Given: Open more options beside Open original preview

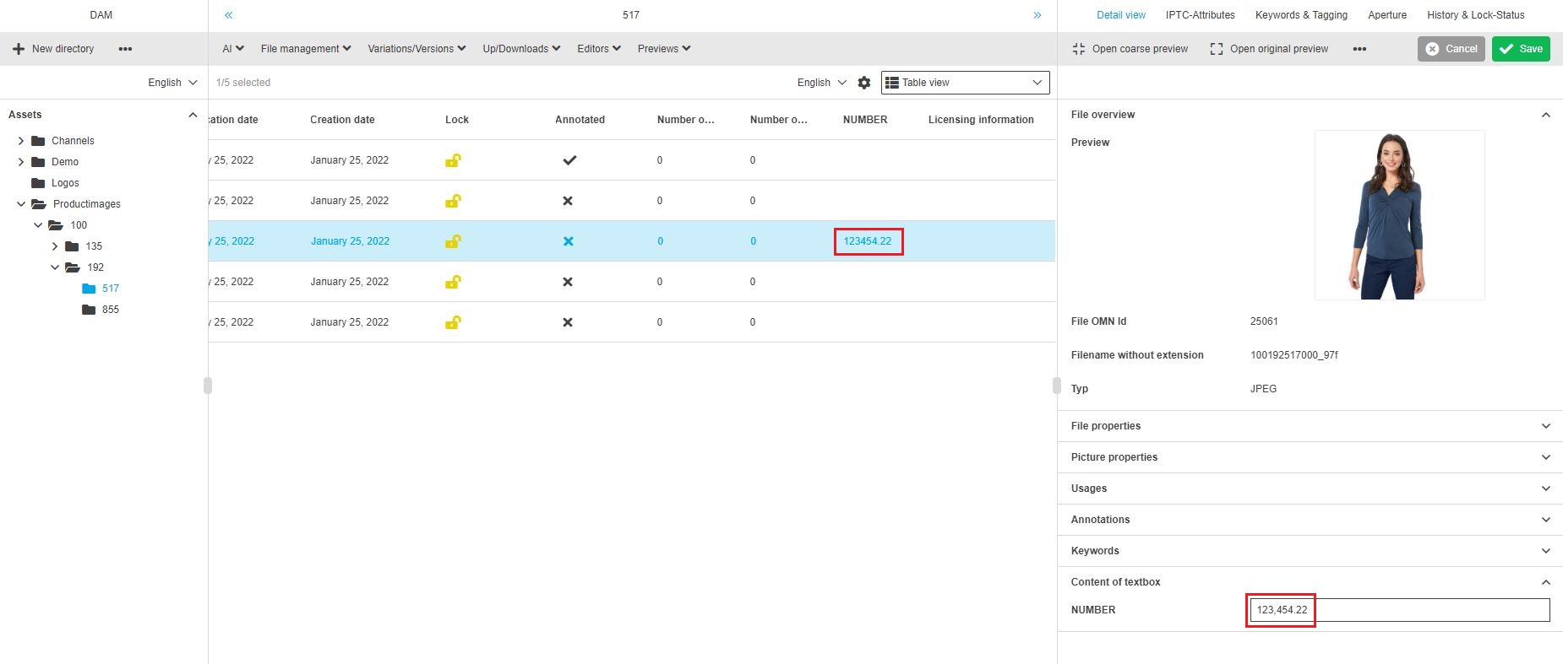Looking at the screenshot, I should point(1359,49).
